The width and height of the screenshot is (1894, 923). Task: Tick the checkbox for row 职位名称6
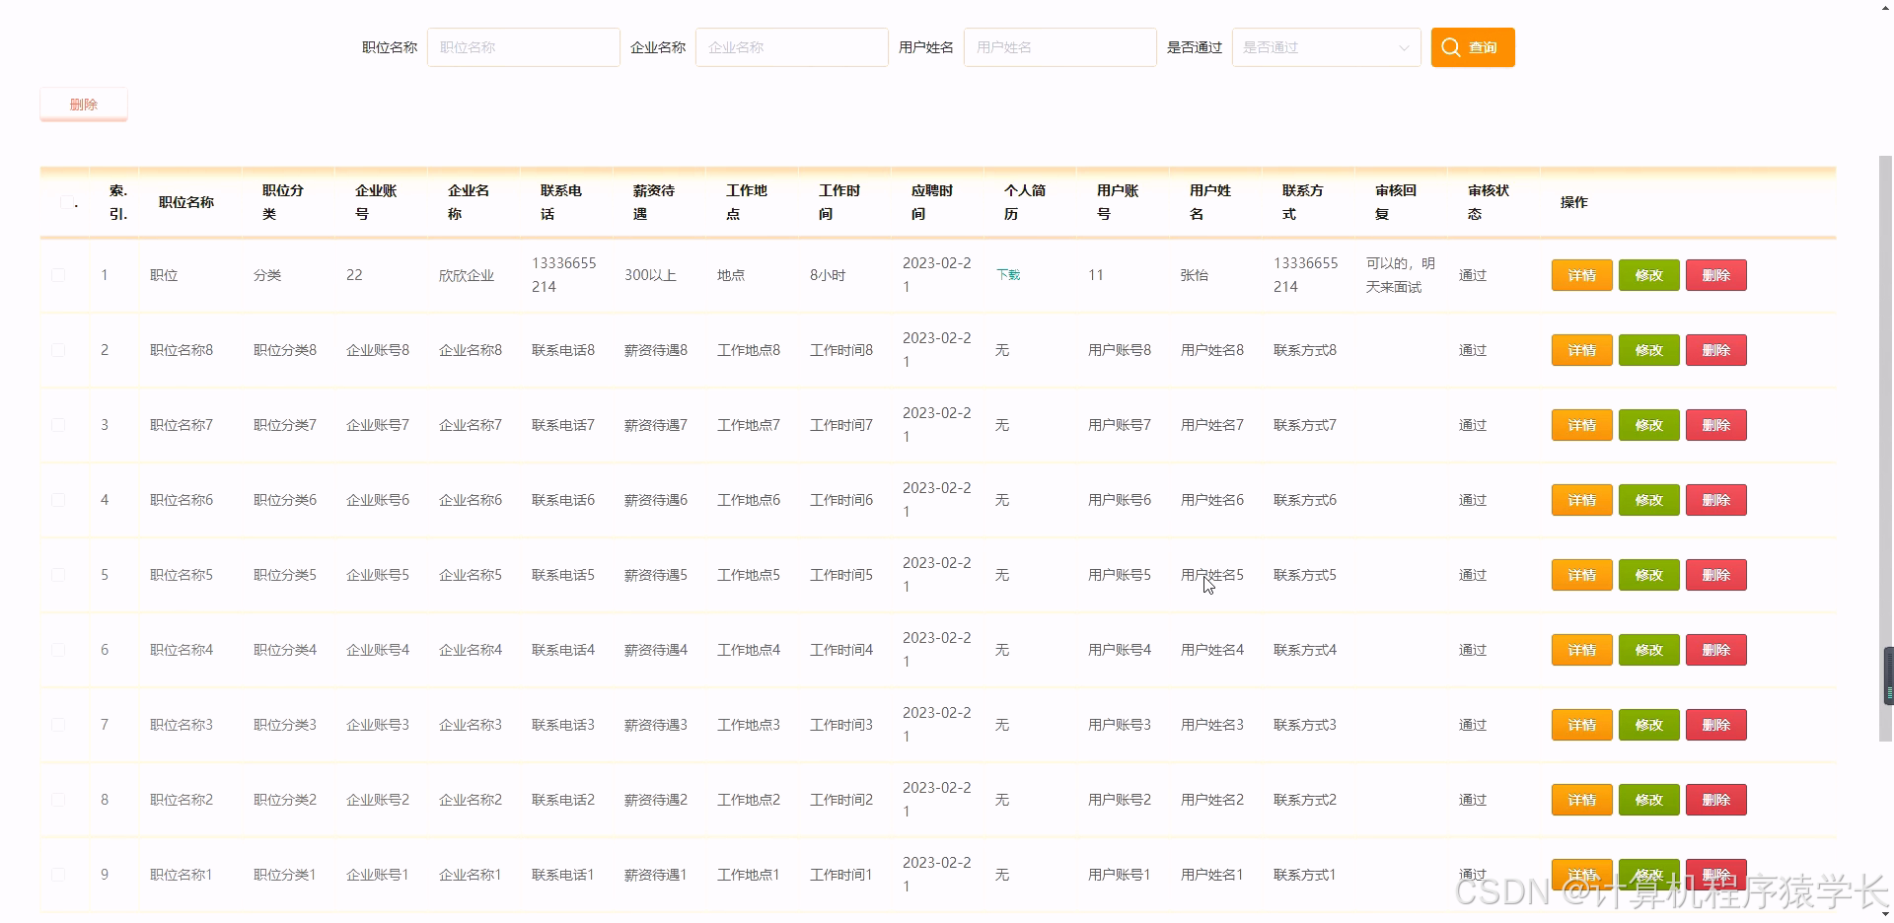click(x=58, y=500)
